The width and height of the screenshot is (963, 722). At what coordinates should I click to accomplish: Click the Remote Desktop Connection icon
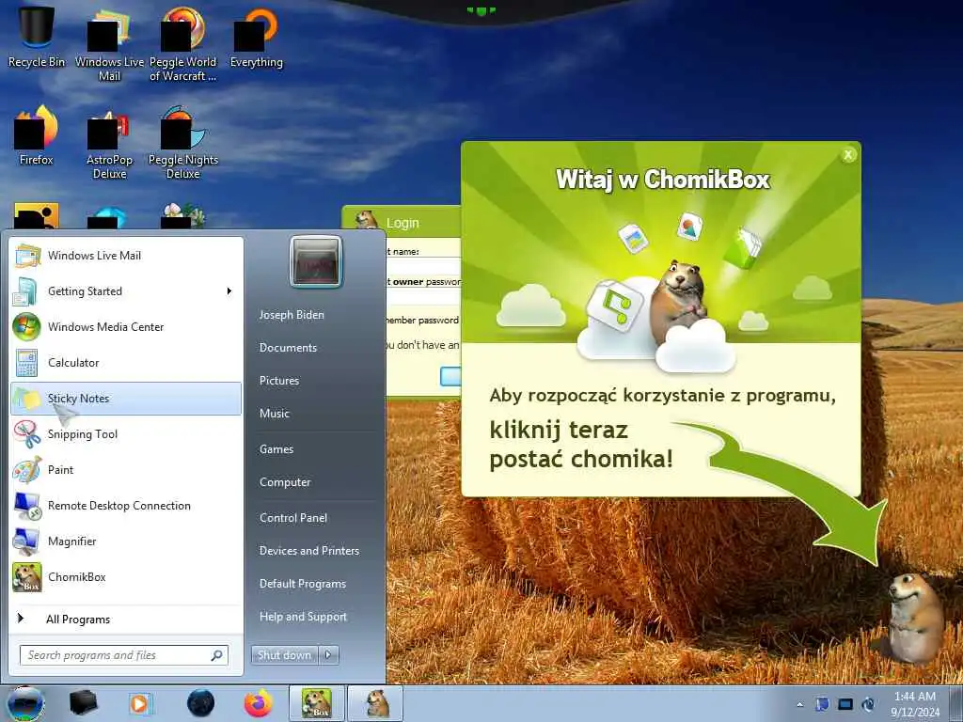[x=27, y=505]
